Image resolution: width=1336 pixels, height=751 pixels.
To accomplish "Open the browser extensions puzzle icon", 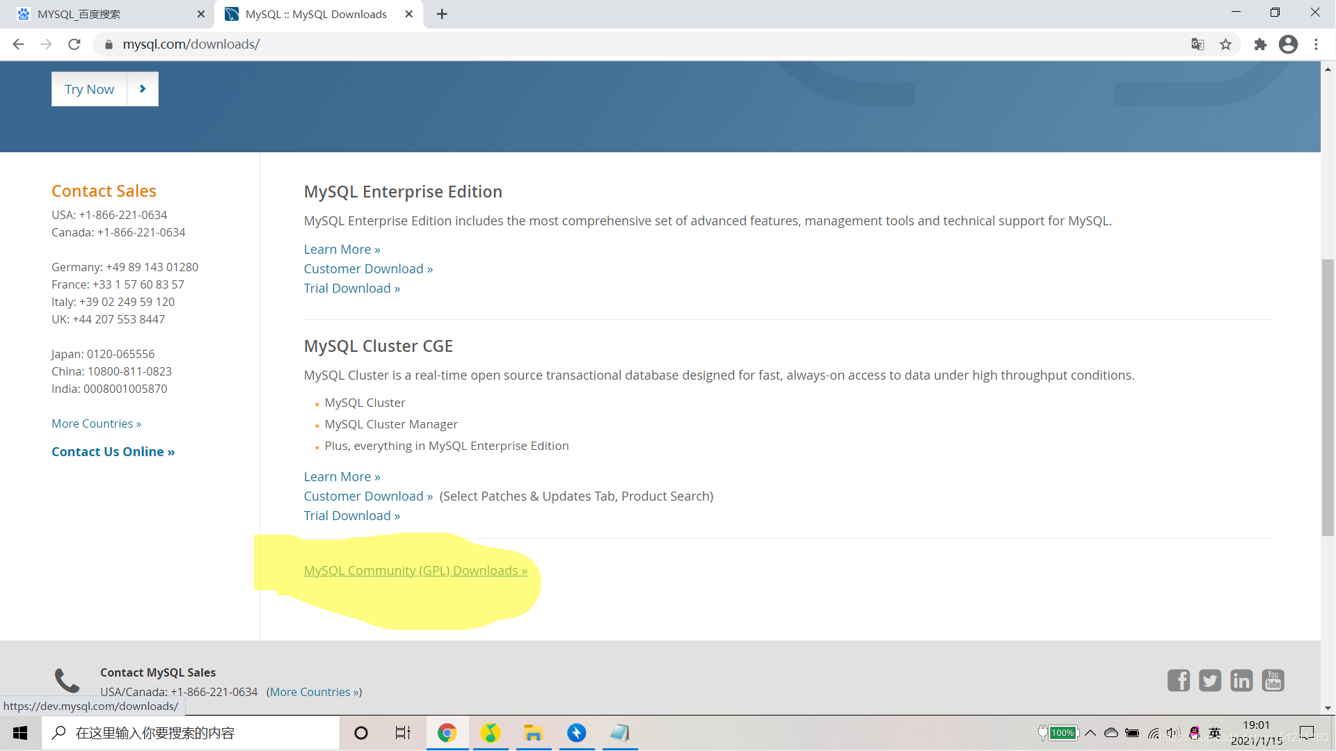I will [x=1260, y=45].
